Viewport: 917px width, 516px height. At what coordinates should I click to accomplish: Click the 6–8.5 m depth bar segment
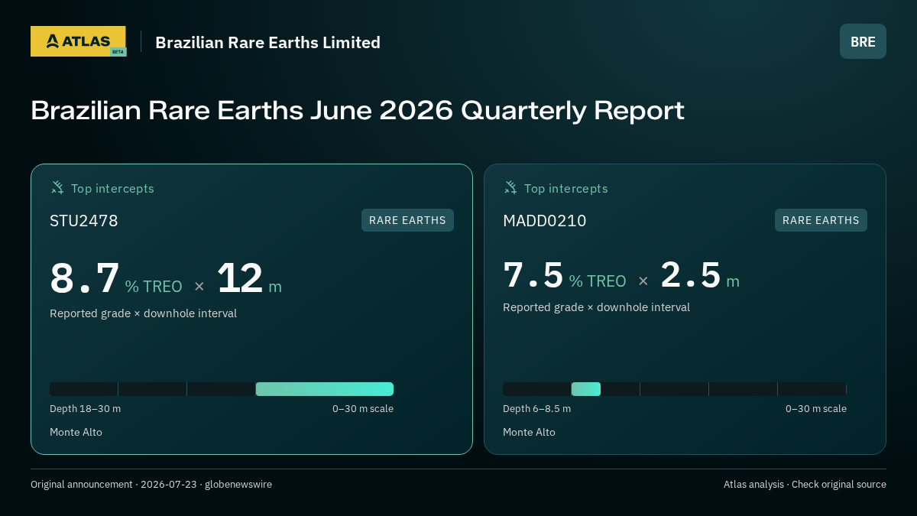(x=586, y=389)
